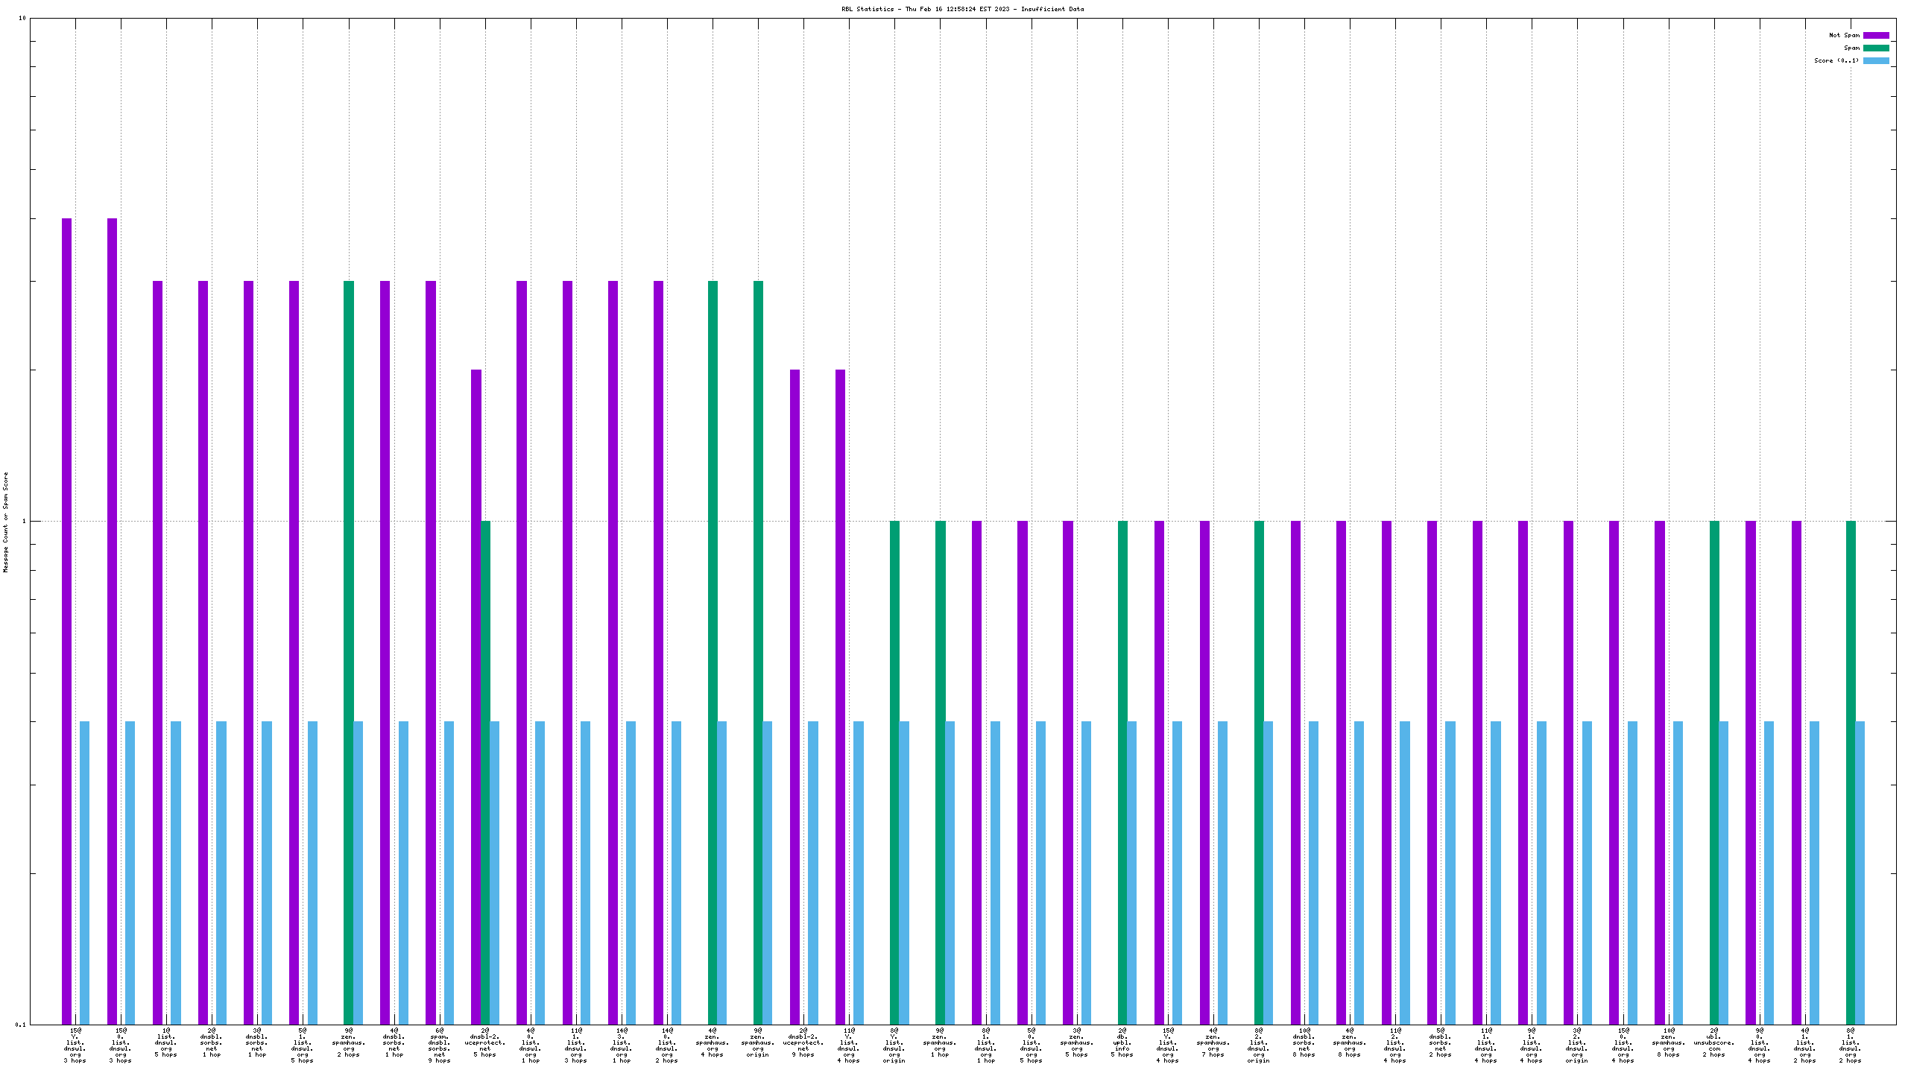
Task: Click the green Spam legend swatch
Action: pos(1876,48)
